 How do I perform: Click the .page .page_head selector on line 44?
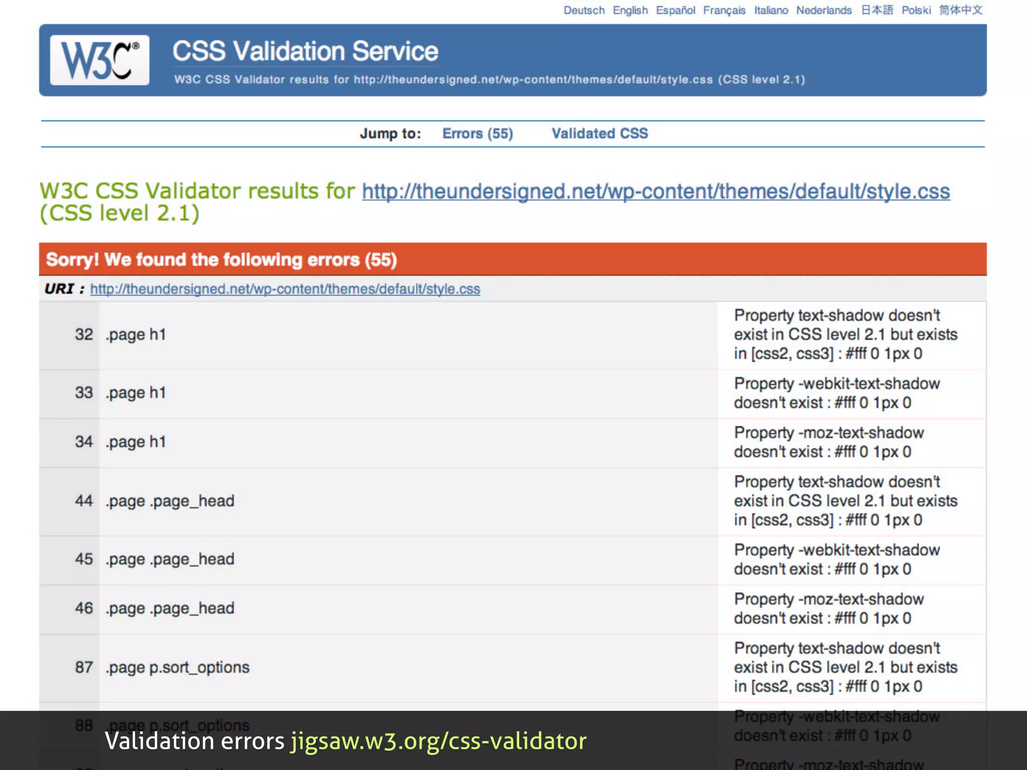[169, 501]
